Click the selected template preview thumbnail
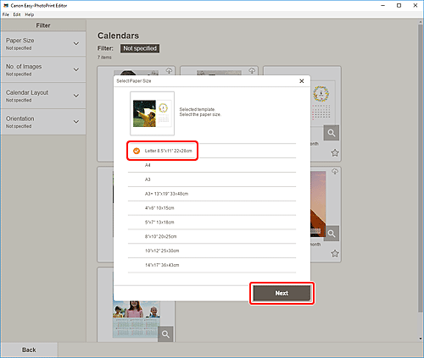Screen dimensions: 424x358 pos(152,113)
